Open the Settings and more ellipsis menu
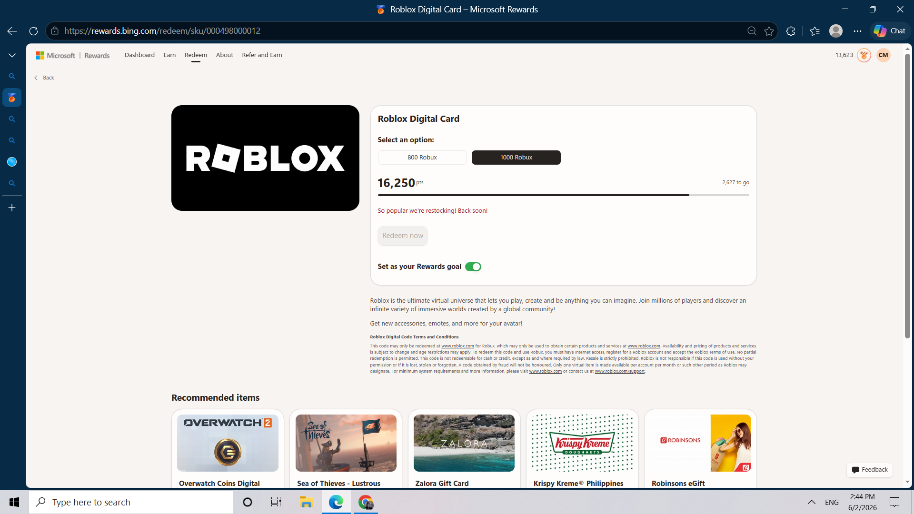 [x=857, y=31]
